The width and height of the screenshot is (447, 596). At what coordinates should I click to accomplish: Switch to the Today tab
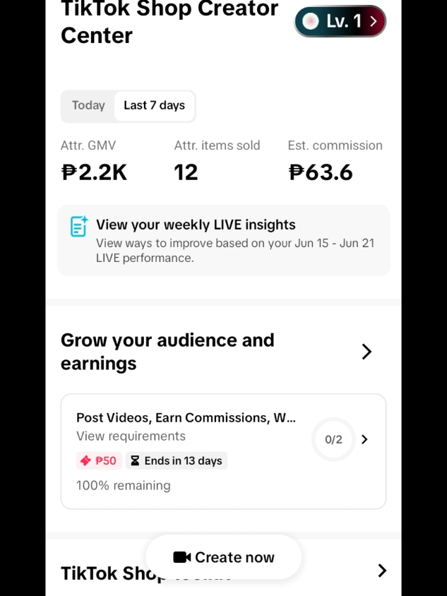pyautogui.click(x=88, y=105)
